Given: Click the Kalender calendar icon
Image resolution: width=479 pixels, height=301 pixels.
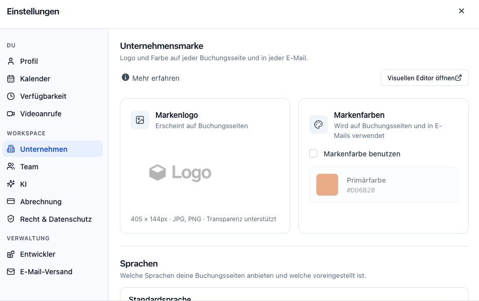Looking at the screenshot, I should (11, 79).
